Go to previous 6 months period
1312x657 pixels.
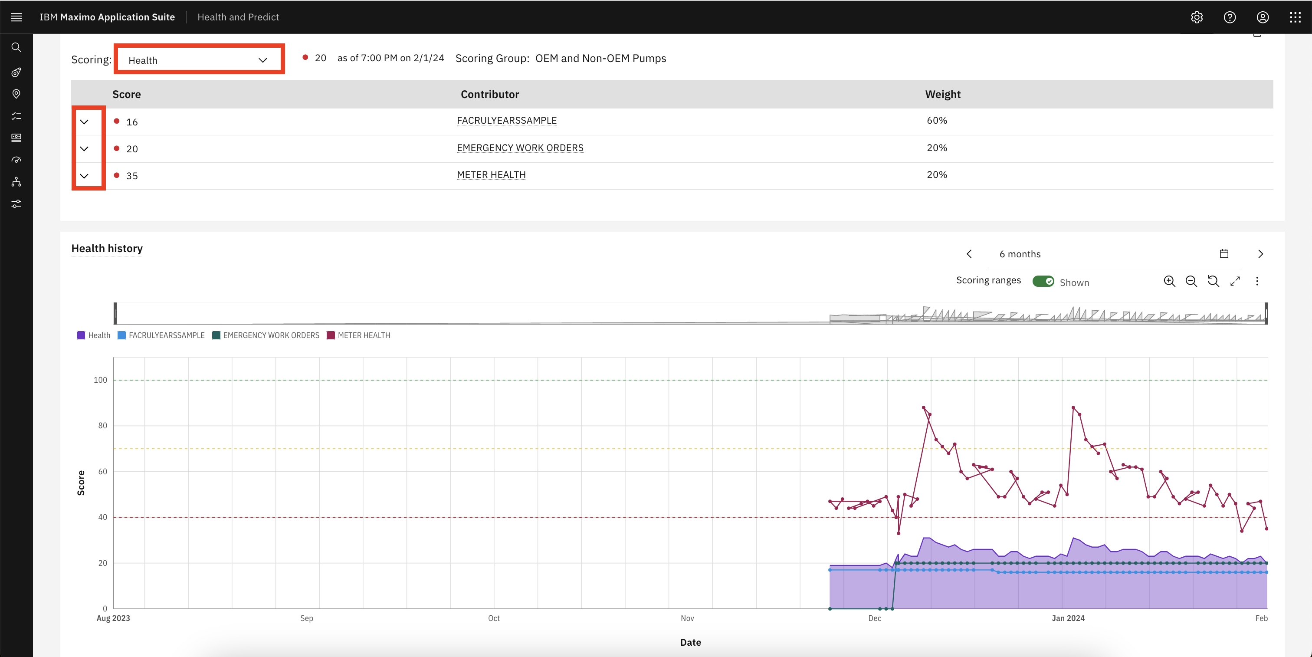click(x=969, y=253)
